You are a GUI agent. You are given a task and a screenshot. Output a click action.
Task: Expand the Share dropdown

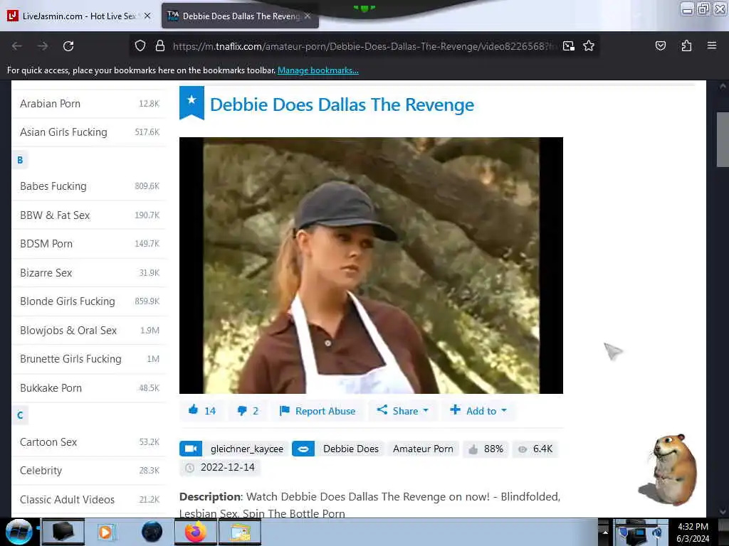tap(403, 411)
